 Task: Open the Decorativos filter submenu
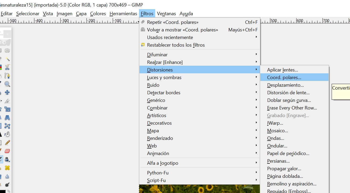coord(200,123)
